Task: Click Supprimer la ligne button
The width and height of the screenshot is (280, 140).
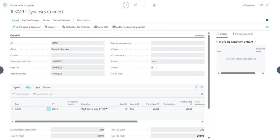Action: tap(43, 94)
